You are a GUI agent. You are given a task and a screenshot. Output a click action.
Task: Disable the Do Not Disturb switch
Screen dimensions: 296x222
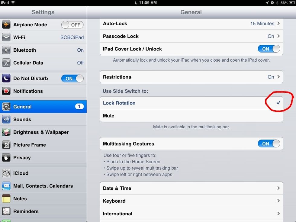point(72,79)
